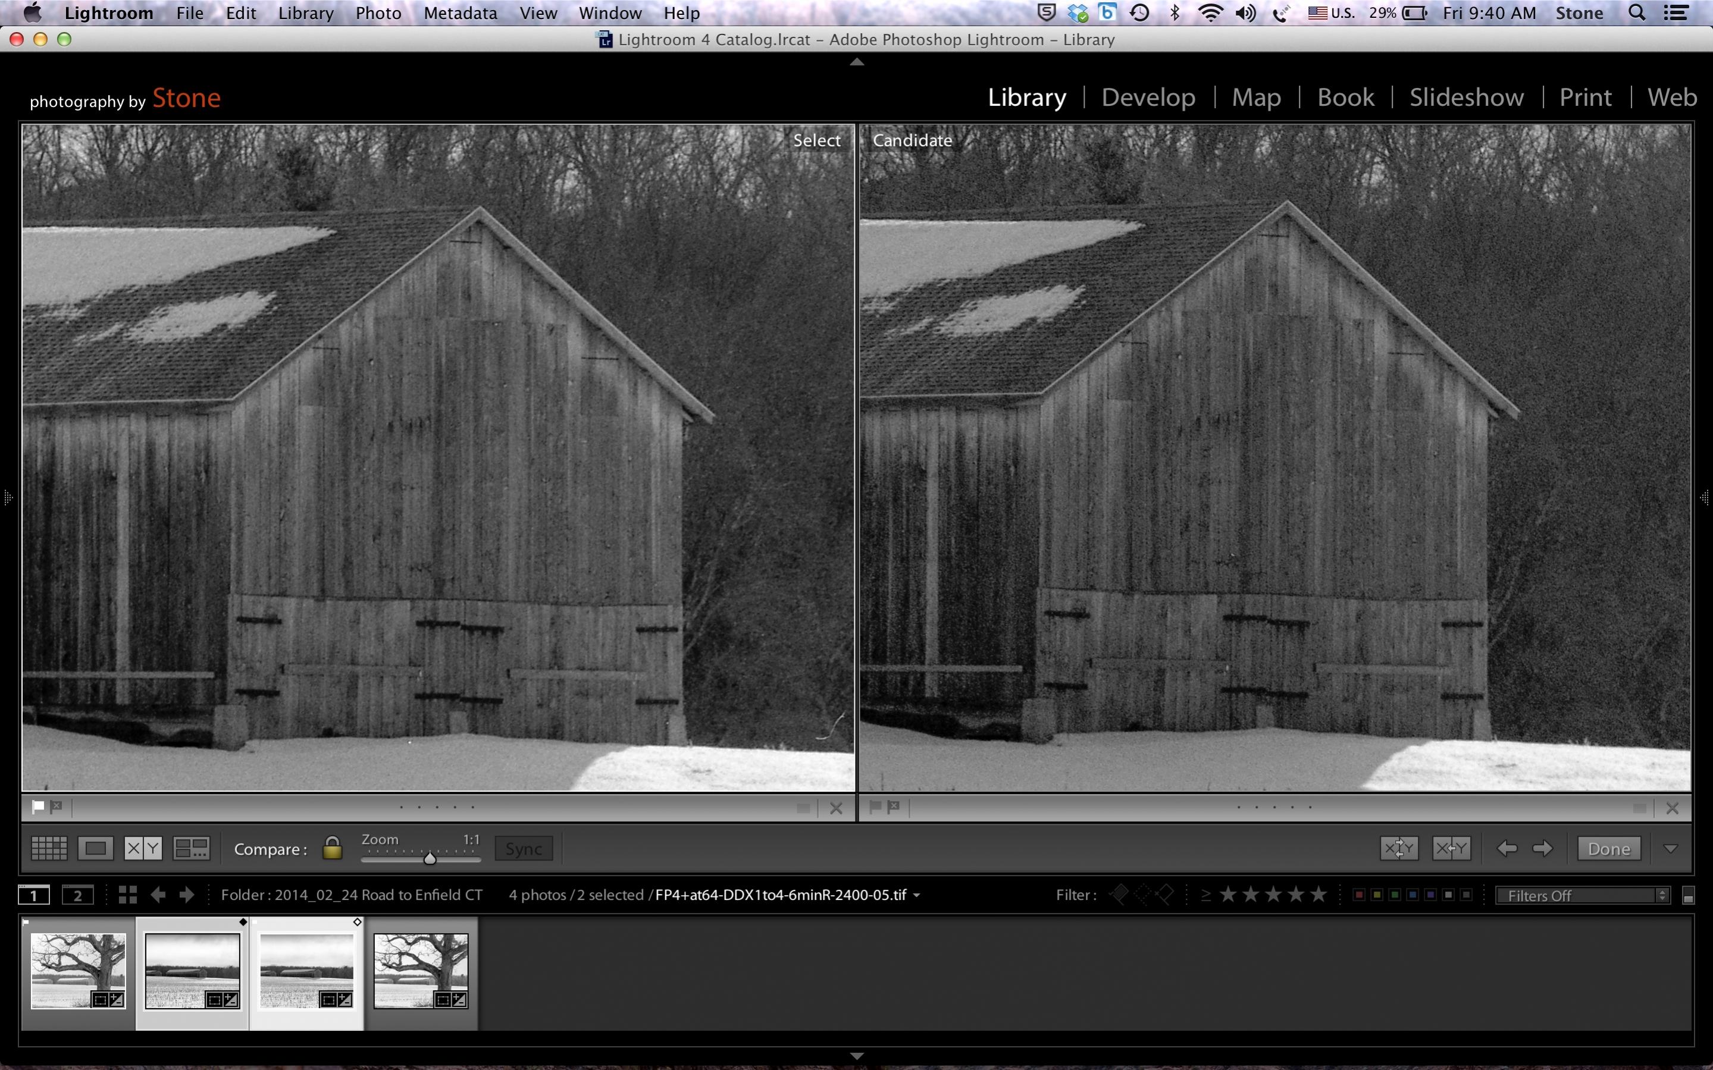Toggle the filter on/off switch
Viewport: 1713px width, 1070px height.
tap(1688, 896)
